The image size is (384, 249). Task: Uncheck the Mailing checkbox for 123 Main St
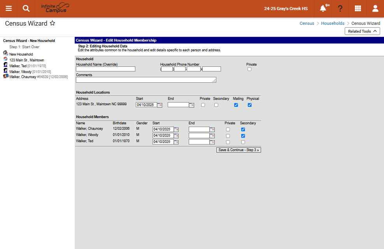[x=236, y=105]
